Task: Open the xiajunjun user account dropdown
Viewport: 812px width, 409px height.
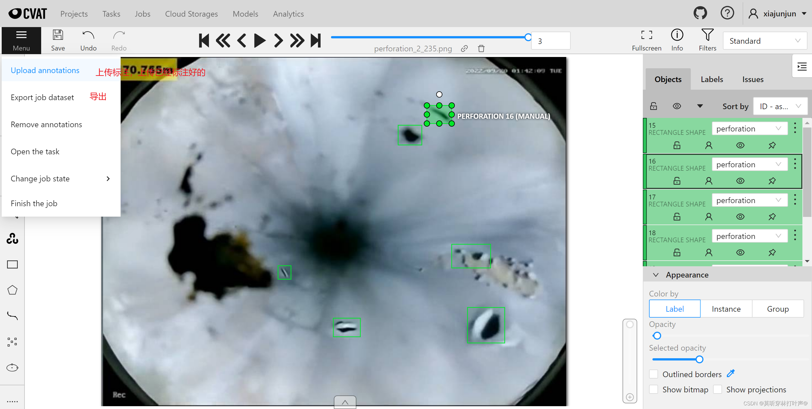Action: 777,14
